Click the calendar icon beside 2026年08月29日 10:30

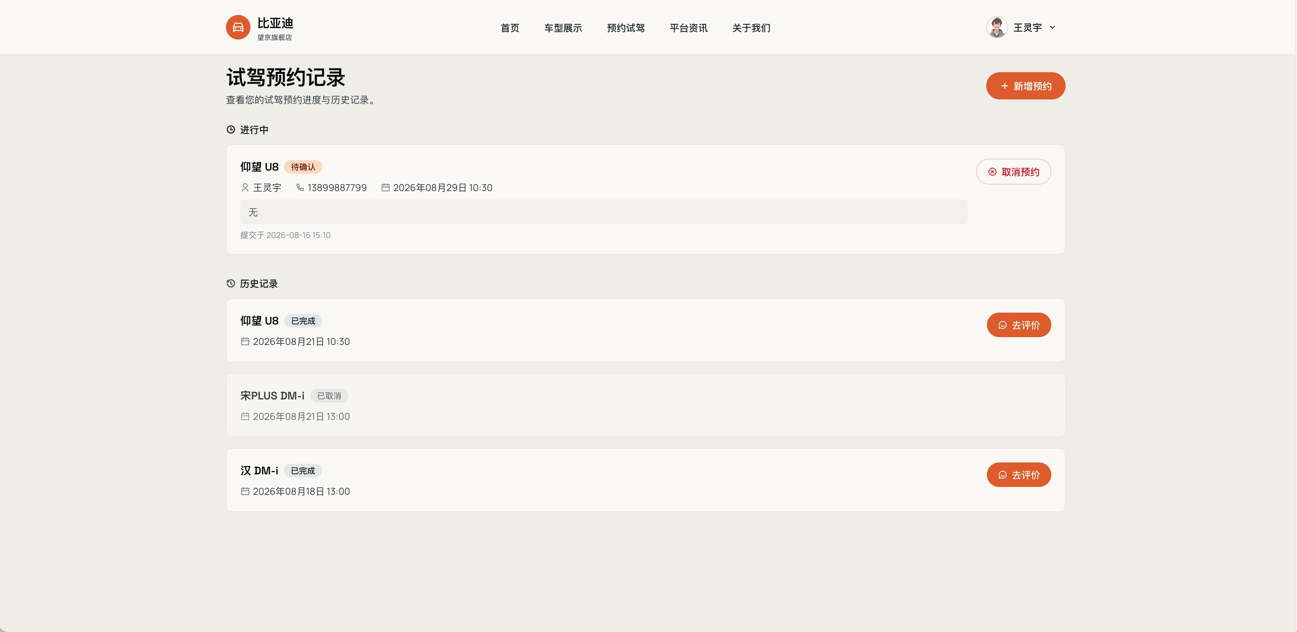tap(386, 188)
